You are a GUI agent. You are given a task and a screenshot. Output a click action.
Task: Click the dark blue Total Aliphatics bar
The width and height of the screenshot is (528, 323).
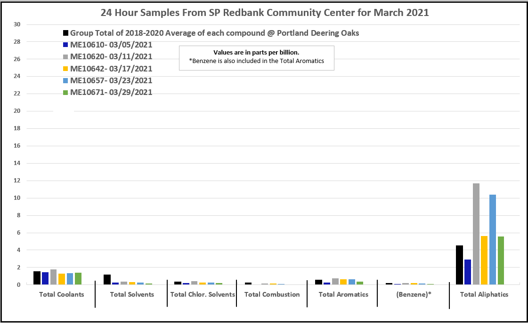click(467, 272)
